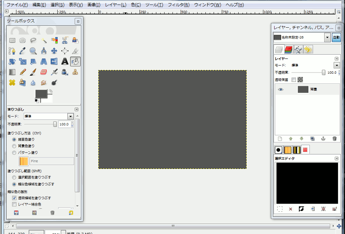Select the Paths tool
This screenshot has width=345, height=234.
pos(12,51)
